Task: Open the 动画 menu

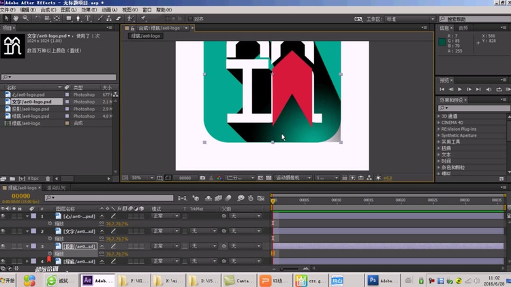Action: pyautogui.click(x=110, y=10)
